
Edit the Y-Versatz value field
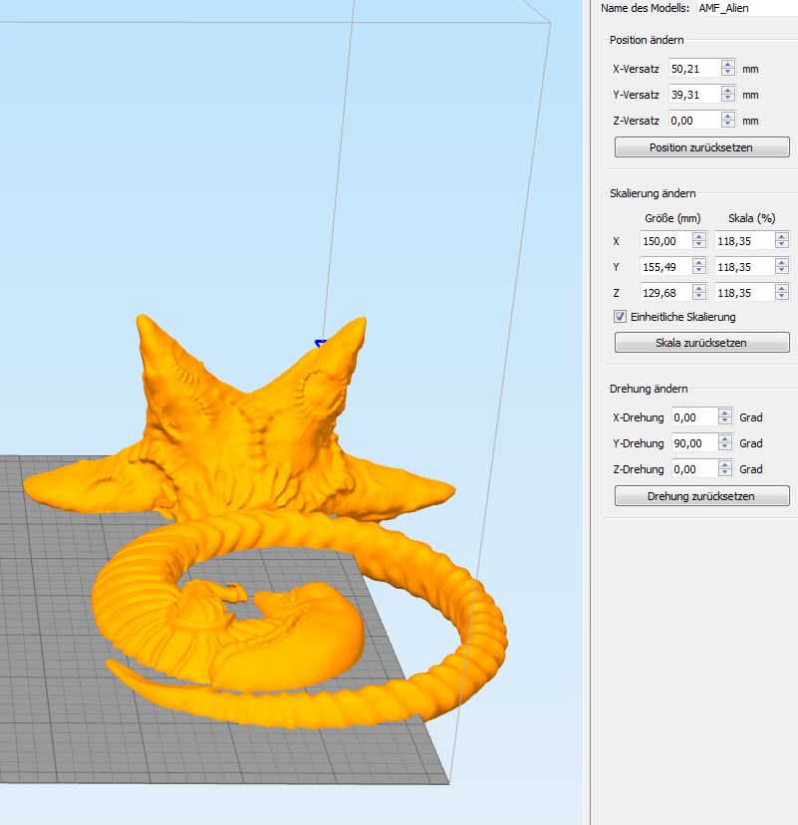coord(695,95)
